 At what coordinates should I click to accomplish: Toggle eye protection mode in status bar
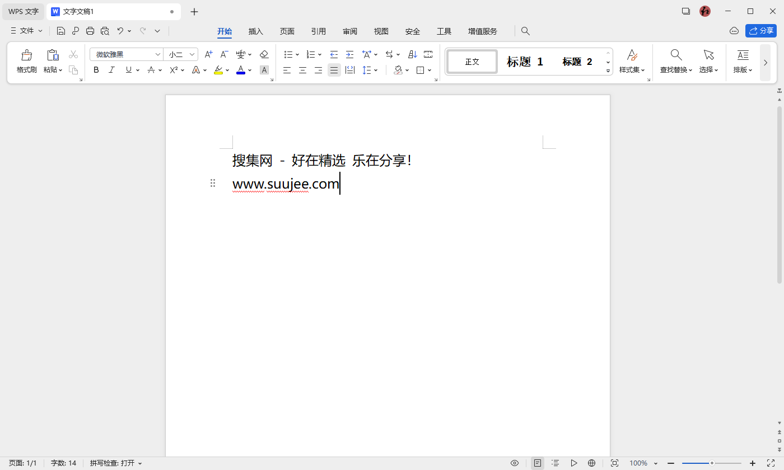tap(515, 463)
